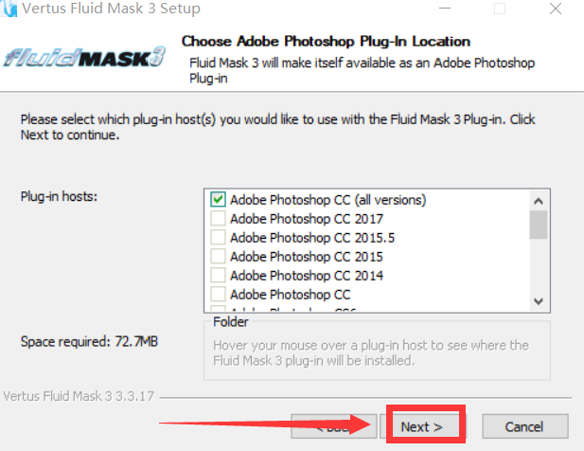The width and height of the screenshot is (584, 451).
Task: Click the partially visible last host checkbox
Action: (218, 309)
